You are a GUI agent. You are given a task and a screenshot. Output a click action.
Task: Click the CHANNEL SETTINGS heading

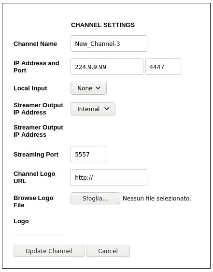pyautogui.click(x=103, y=25)
